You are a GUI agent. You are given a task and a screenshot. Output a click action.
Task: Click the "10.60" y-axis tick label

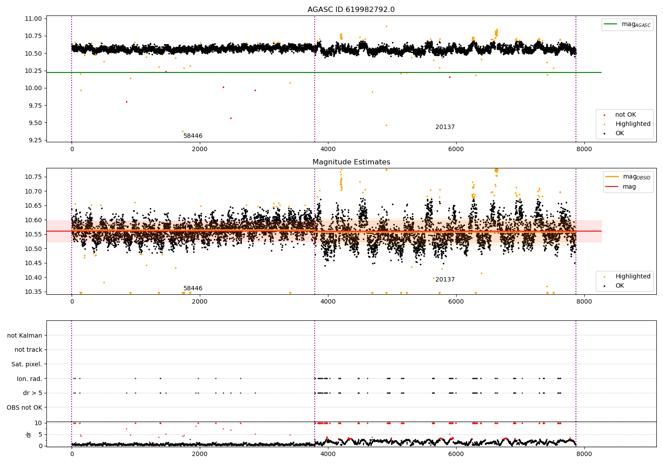(34, 220)
